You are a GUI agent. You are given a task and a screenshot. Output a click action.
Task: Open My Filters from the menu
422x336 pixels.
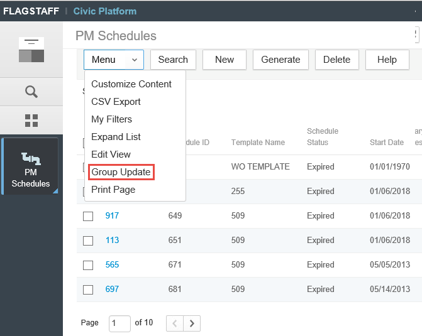111,119
